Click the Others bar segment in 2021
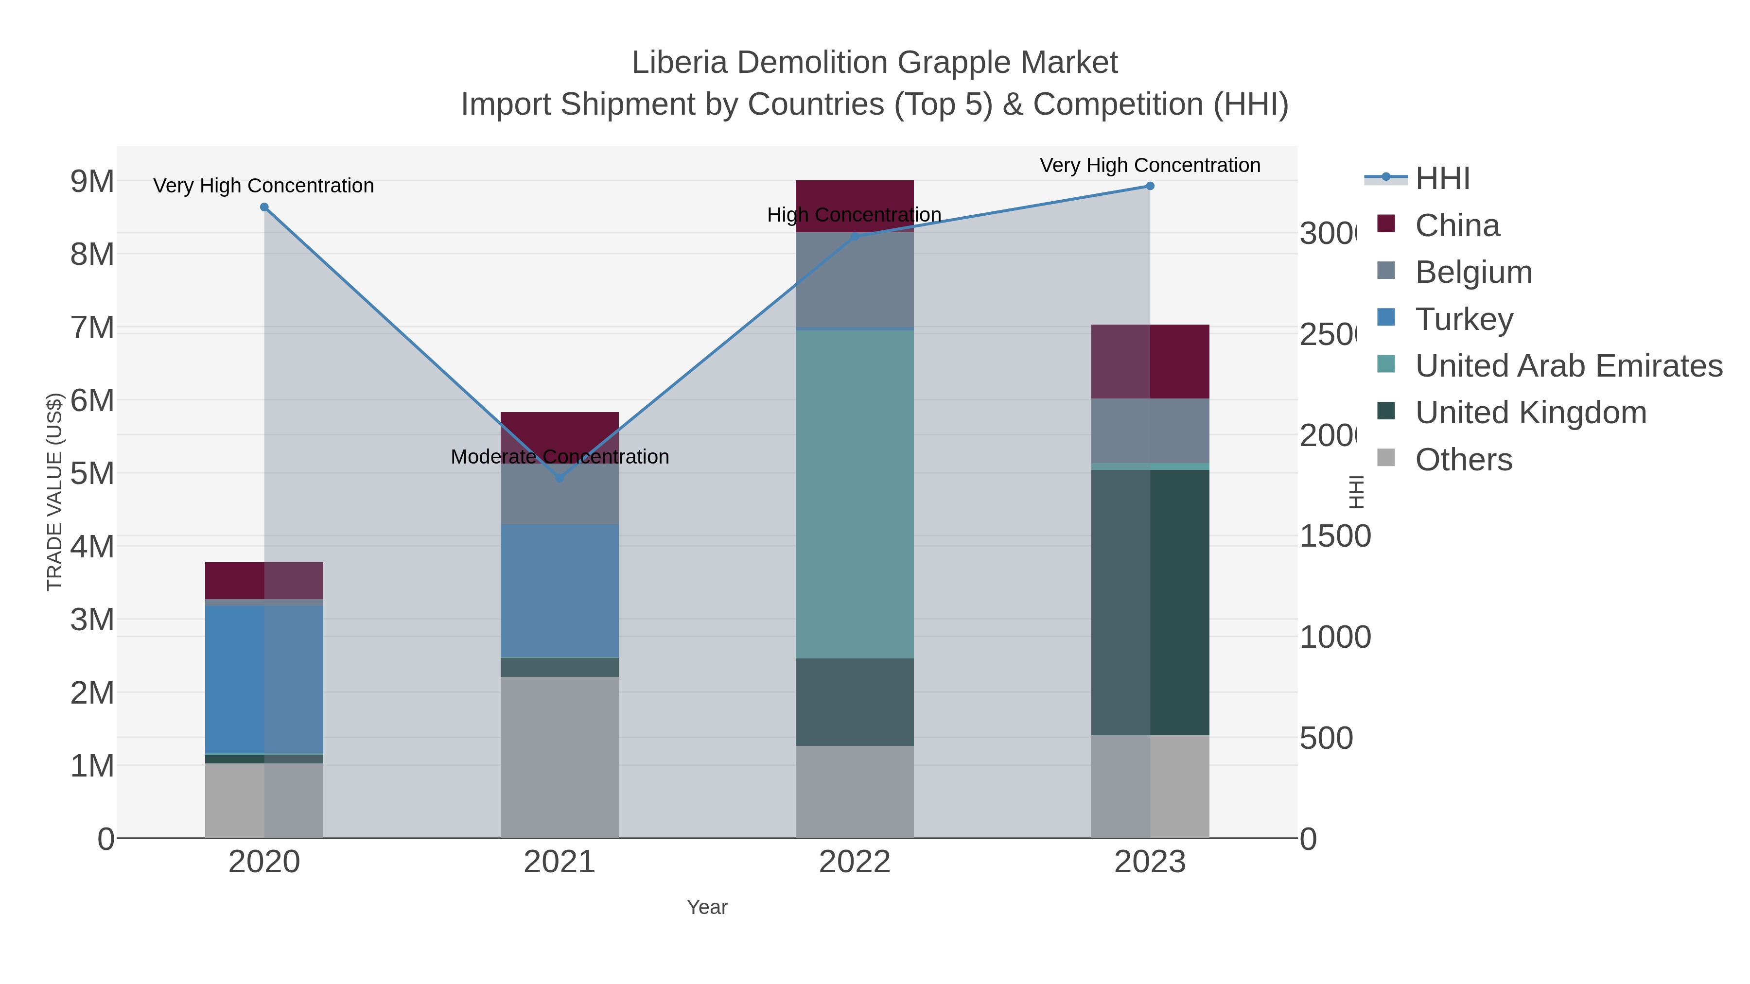The image size is (1750, 984). coord(560,757)
